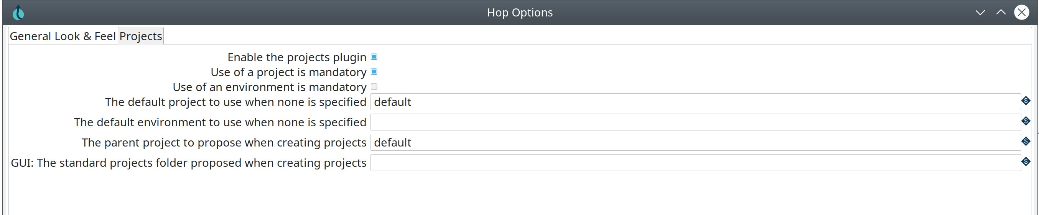This screenshot has height=215, width=1039.
Task: Click the default project text field
Action: click(x=695, y=102)
